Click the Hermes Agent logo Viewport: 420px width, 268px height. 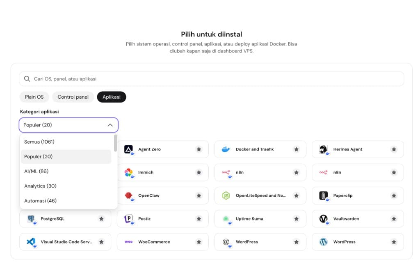click(323, 149)
